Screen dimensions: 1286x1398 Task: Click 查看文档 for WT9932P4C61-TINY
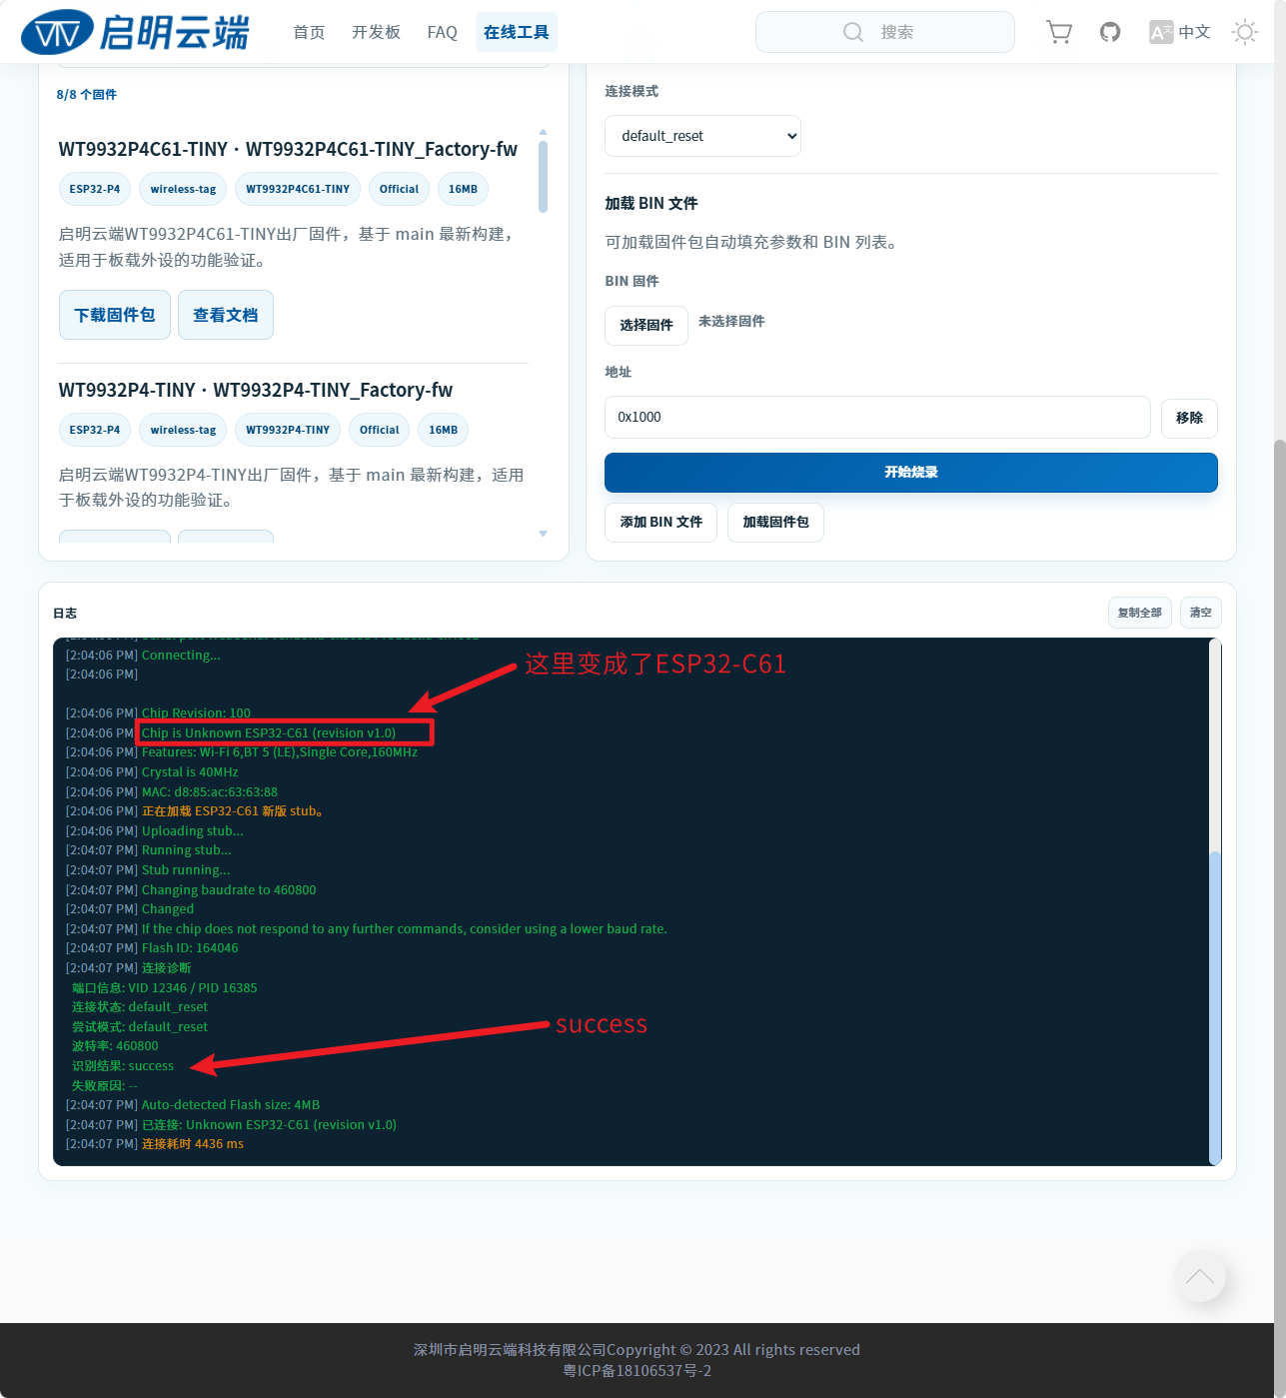[226, 315]
